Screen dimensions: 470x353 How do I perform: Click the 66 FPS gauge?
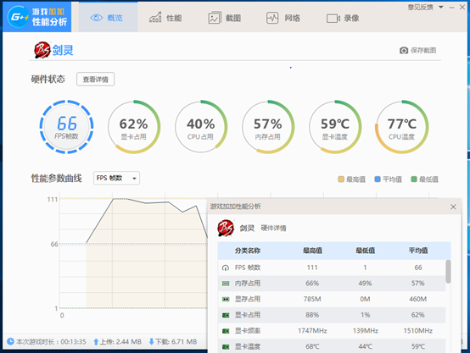[66, 127]
